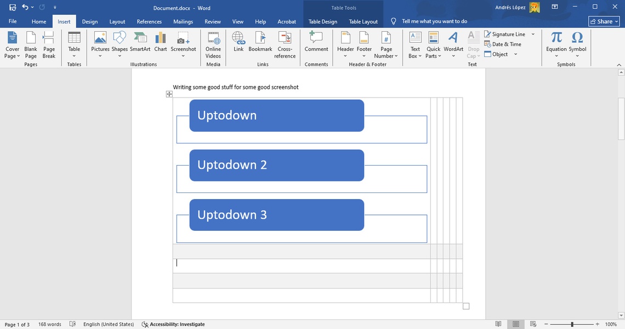Switch to the References tab

149,21
